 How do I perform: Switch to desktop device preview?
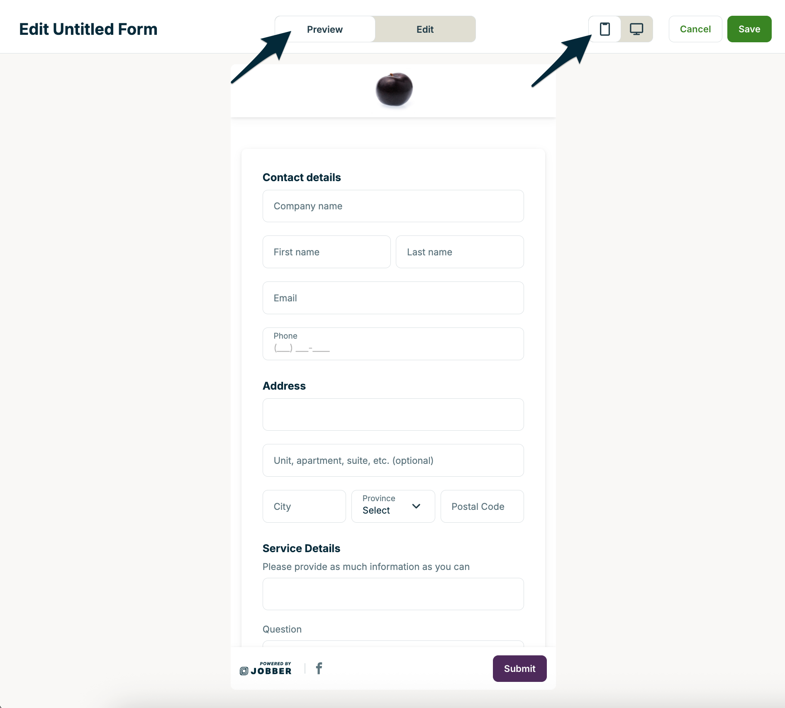pos(636,29)
